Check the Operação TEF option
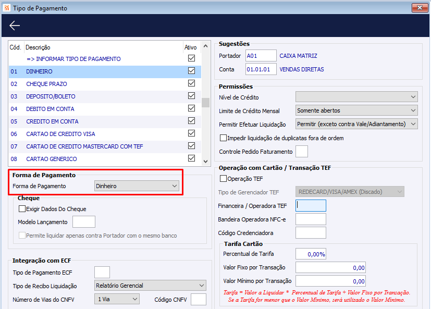Image resolution: width=431 pixels, height=309 pixels. [223, 178]
